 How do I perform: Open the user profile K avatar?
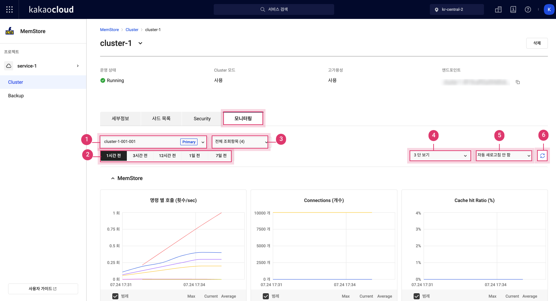pyautogui.click(x=549, y=9)
